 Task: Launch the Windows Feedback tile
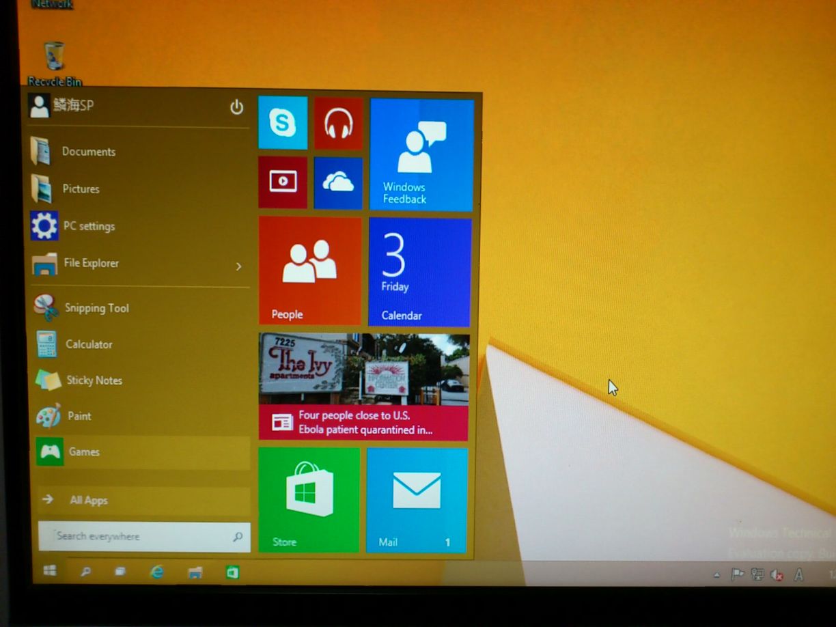point(421,154)
